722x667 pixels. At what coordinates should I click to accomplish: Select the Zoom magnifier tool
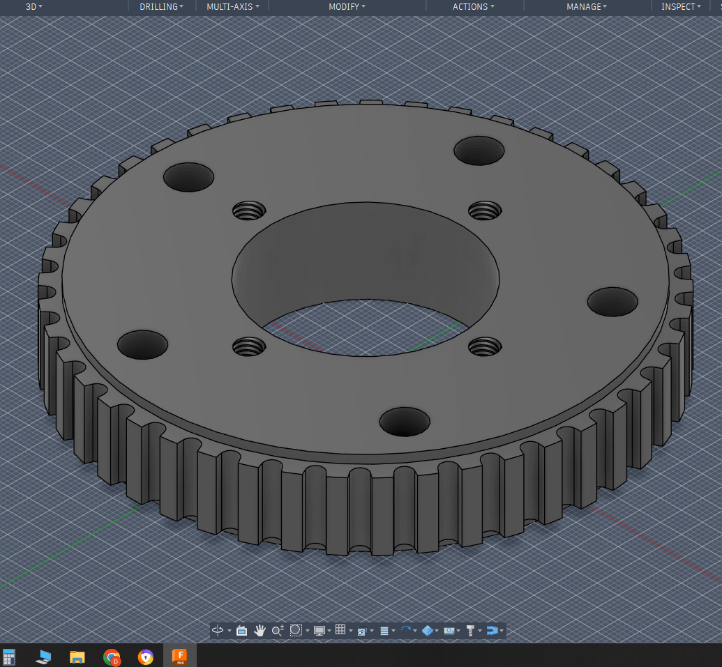pos(277,630)
